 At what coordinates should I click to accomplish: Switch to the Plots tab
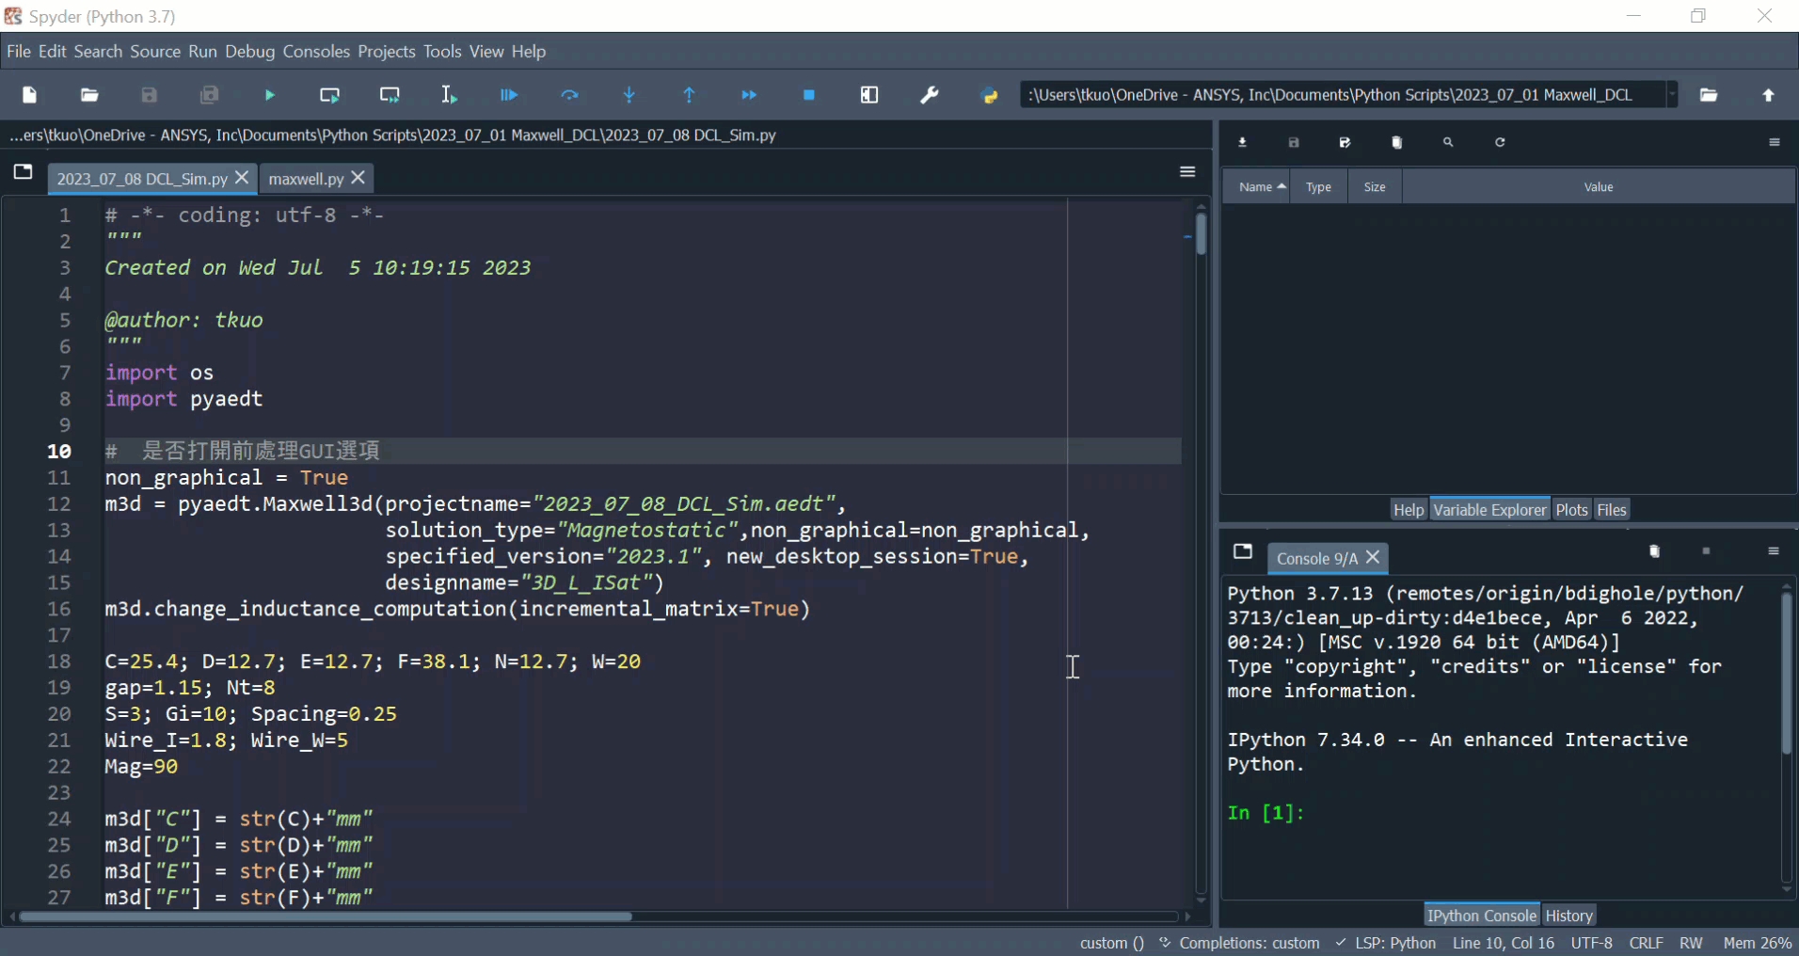pos(1571,510)
